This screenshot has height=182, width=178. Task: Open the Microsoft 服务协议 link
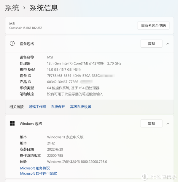(35, 168)
